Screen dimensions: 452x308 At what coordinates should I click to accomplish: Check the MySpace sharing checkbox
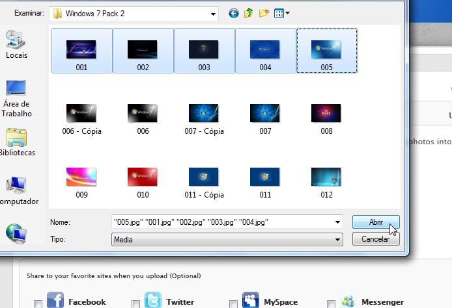point(234,303)
